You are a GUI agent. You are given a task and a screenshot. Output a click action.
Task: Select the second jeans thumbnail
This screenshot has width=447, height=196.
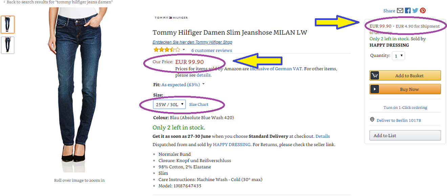point(7,45)
